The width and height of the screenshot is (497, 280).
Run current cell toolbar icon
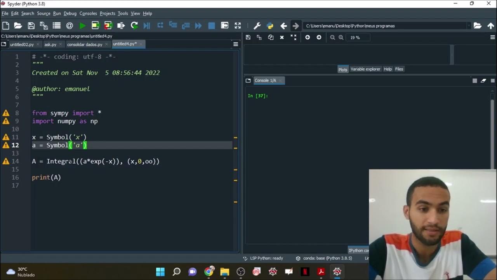(x=95, y=26)
